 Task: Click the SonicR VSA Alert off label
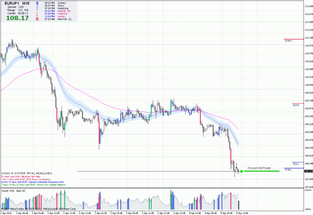tap(14, 191)
